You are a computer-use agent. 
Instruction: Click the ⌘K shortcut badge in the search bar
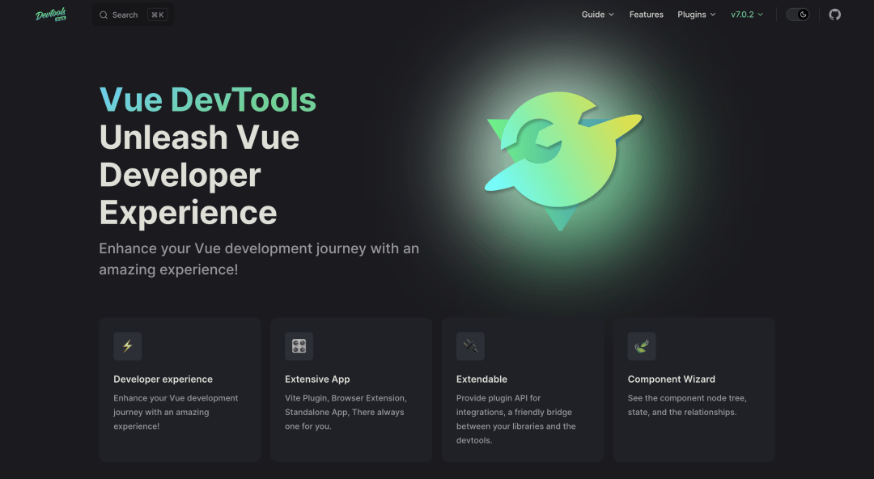[158, 14]
